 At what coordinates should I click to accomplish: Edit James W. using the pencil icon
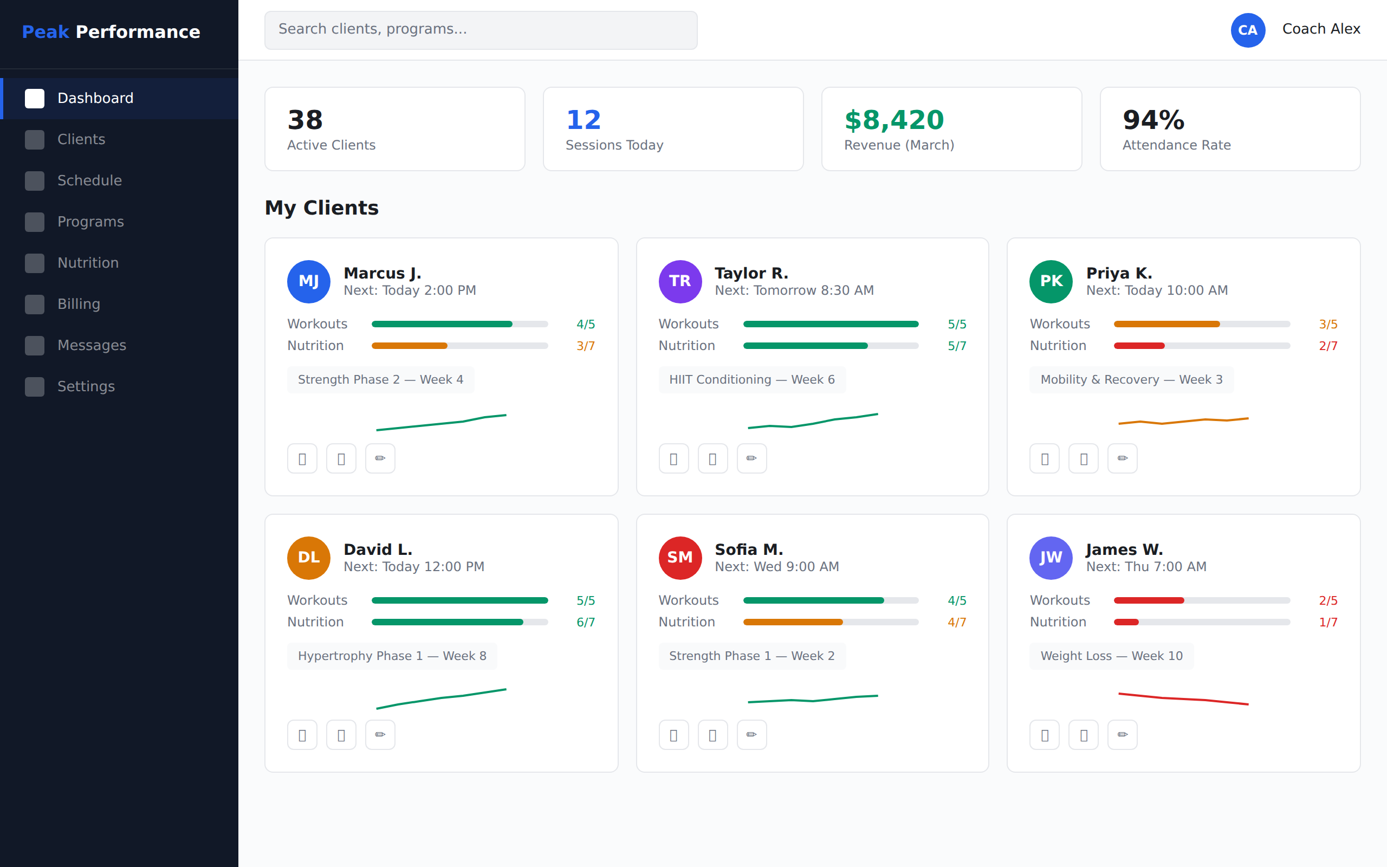coord(1122,735)
